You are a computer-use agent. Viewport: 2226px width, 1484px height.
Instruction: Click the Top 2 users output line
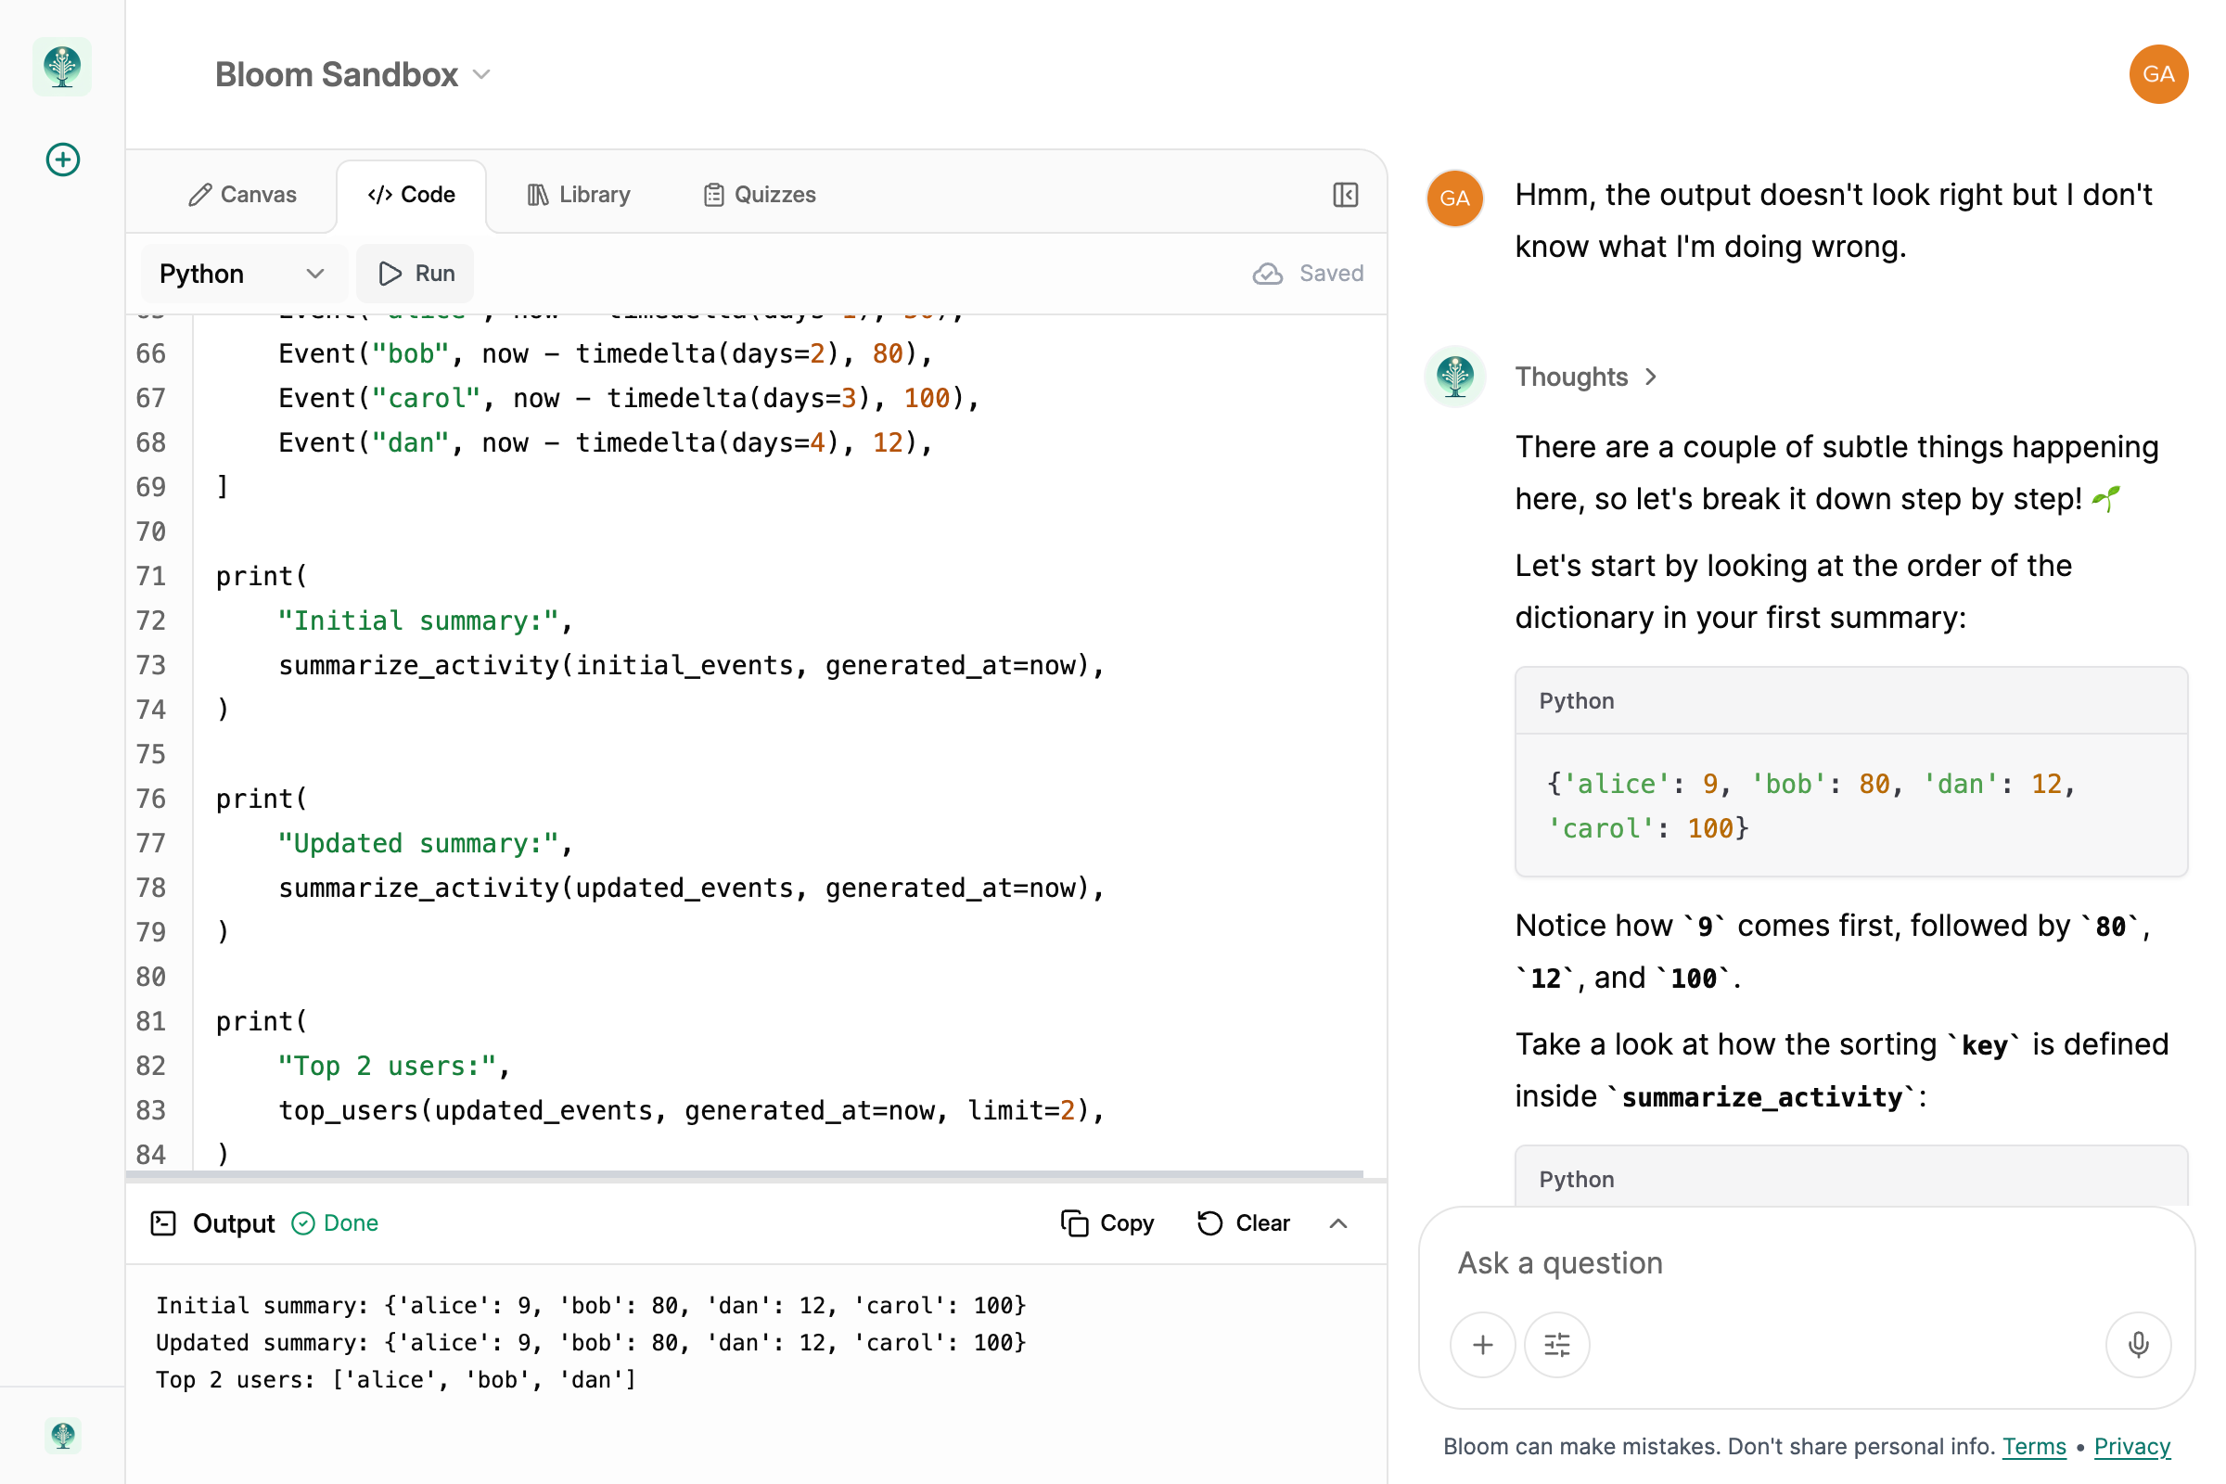tap(396, 1379)
